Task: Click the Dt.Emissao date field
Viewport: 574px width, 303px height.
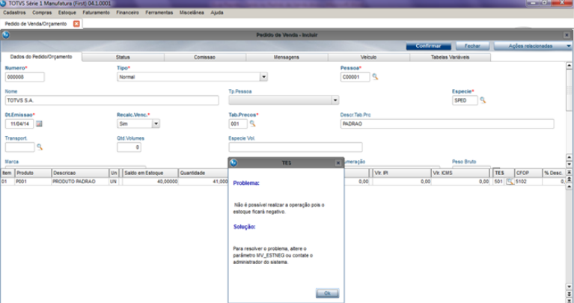Action: pyautogui.click(x=19, y=123)
